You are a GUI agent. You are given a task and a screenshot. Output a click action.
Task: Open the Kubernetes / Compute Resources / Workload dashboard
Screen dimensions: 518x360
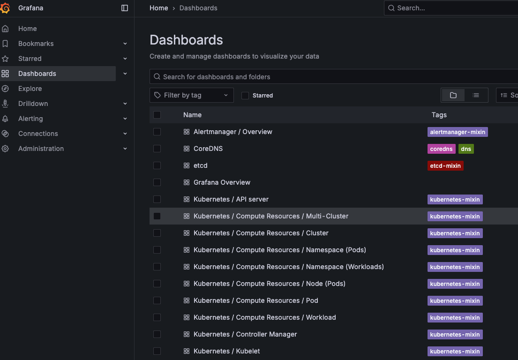tap(264, 317)
